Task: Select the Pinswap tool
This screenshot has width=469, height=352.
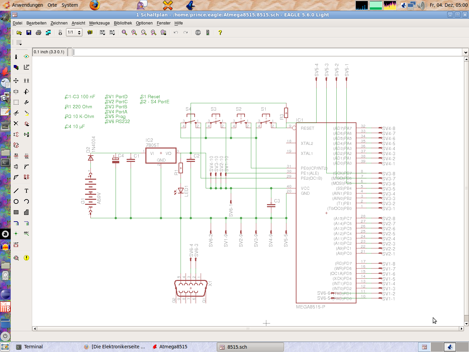Action: point(16,134)
